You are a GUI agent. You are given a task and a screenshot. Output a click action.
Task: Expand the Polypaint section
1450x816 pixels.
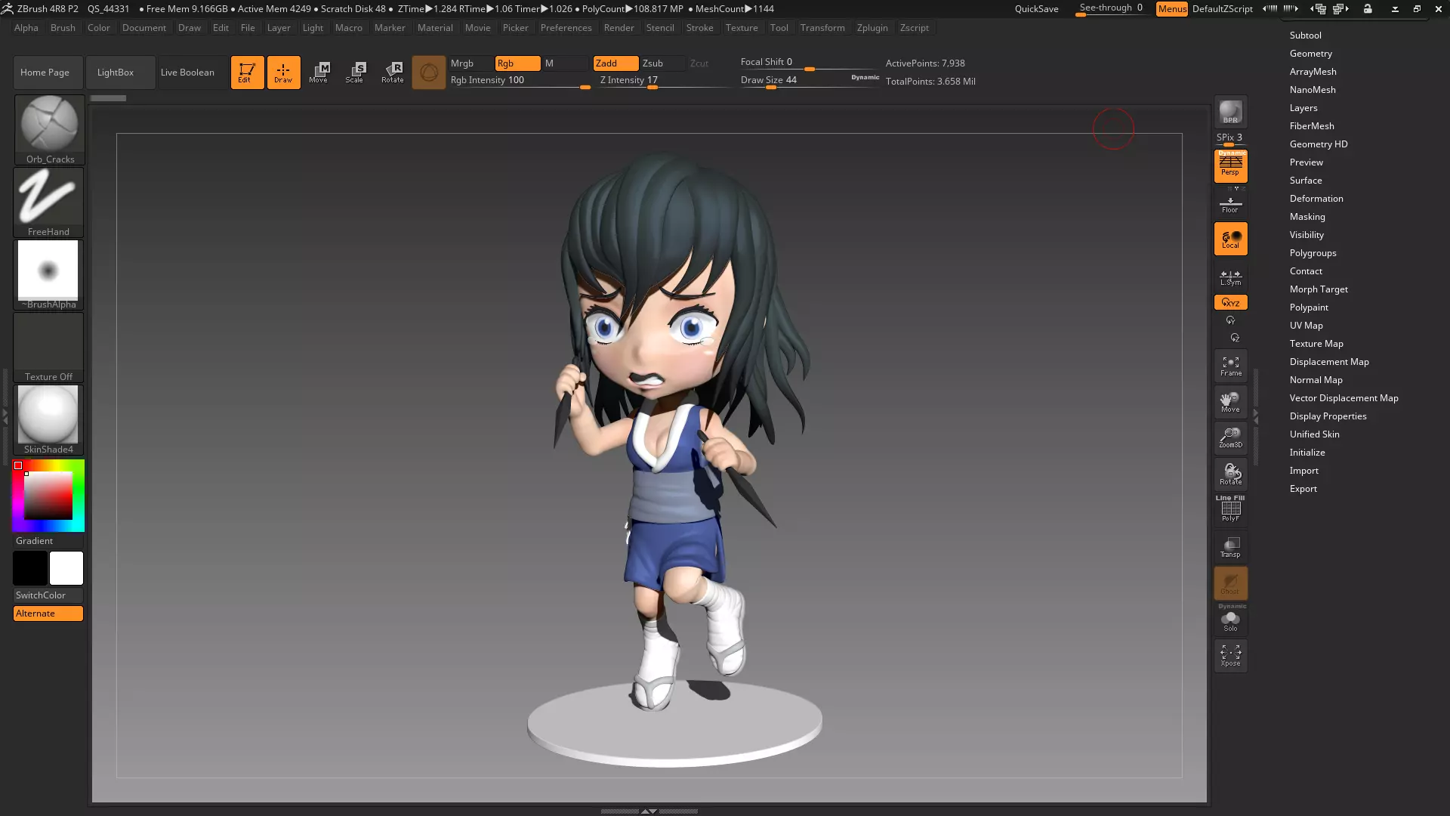[1309, 308]
